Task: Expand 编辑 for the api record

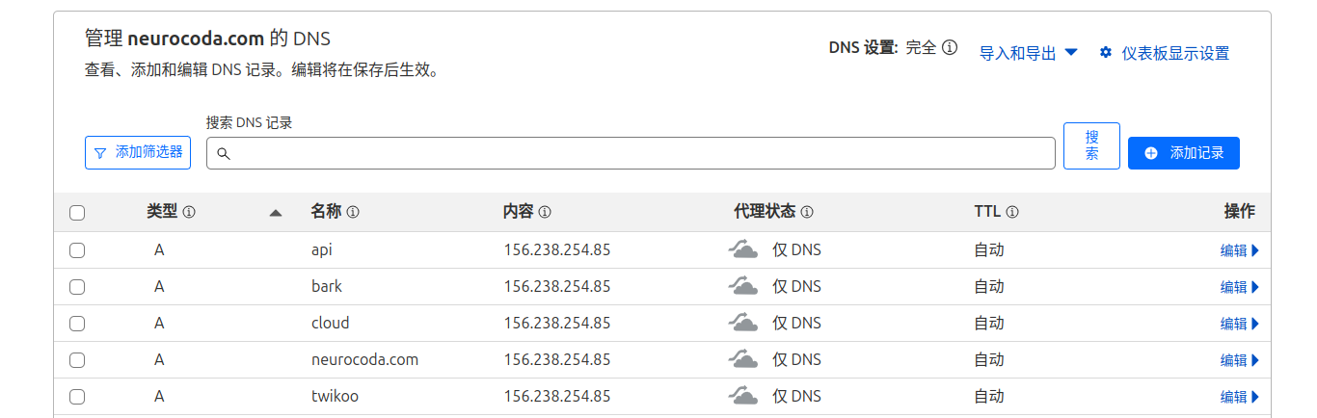Action: click(1240, 250)
